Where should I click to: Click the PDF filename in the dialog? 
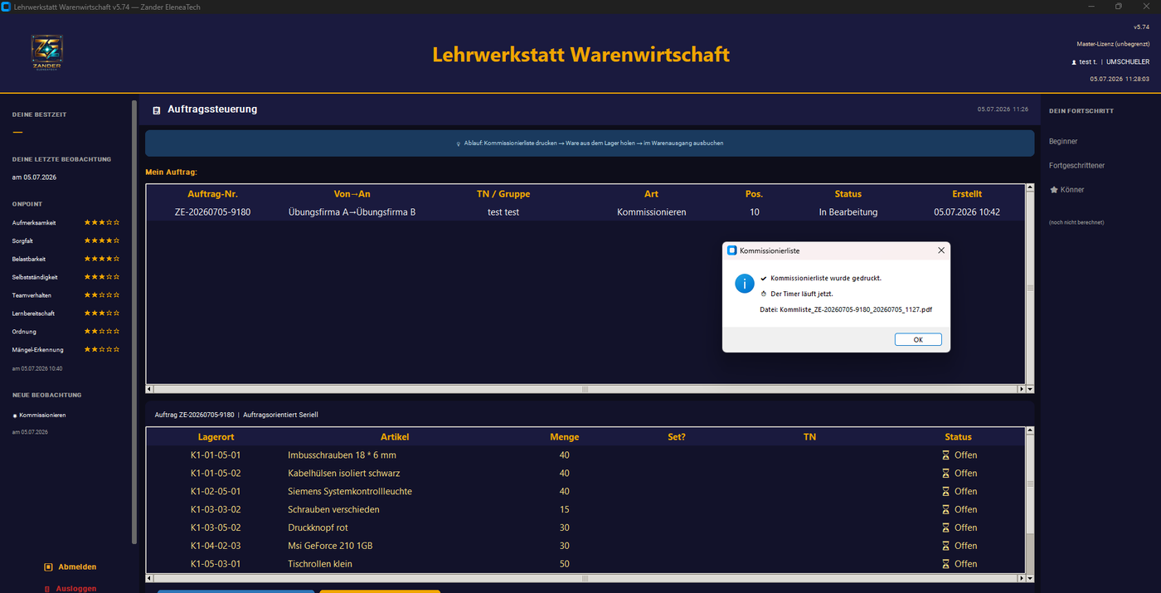(856, 309)
